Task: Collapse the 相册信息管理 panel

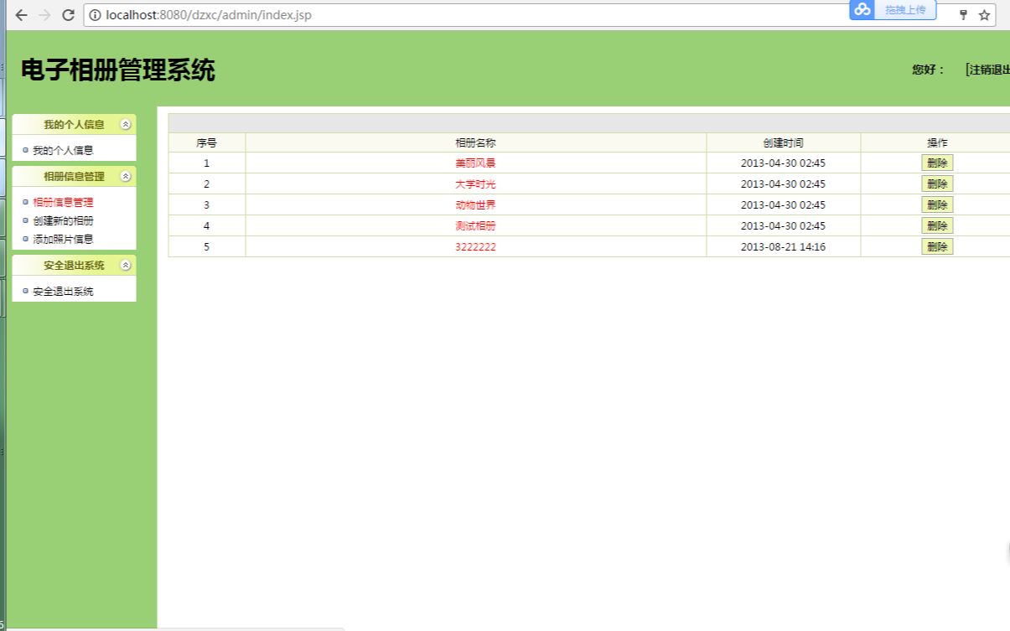Action: [x=126, y=177]
